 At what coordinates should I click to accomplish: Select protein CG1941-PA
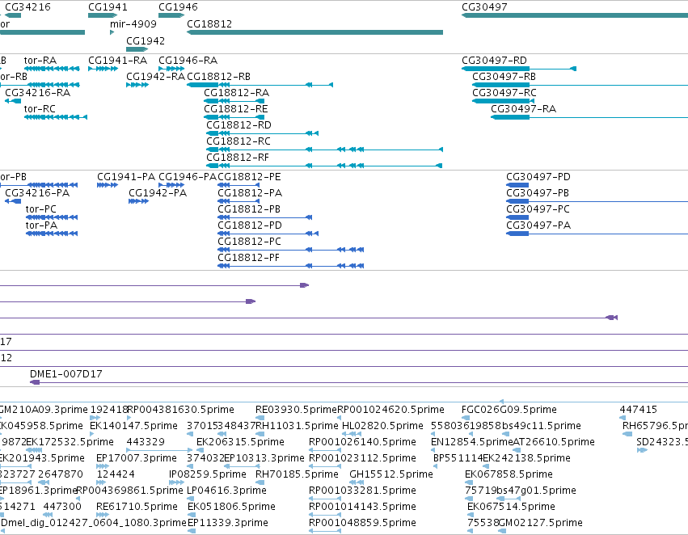click(108, 185)
